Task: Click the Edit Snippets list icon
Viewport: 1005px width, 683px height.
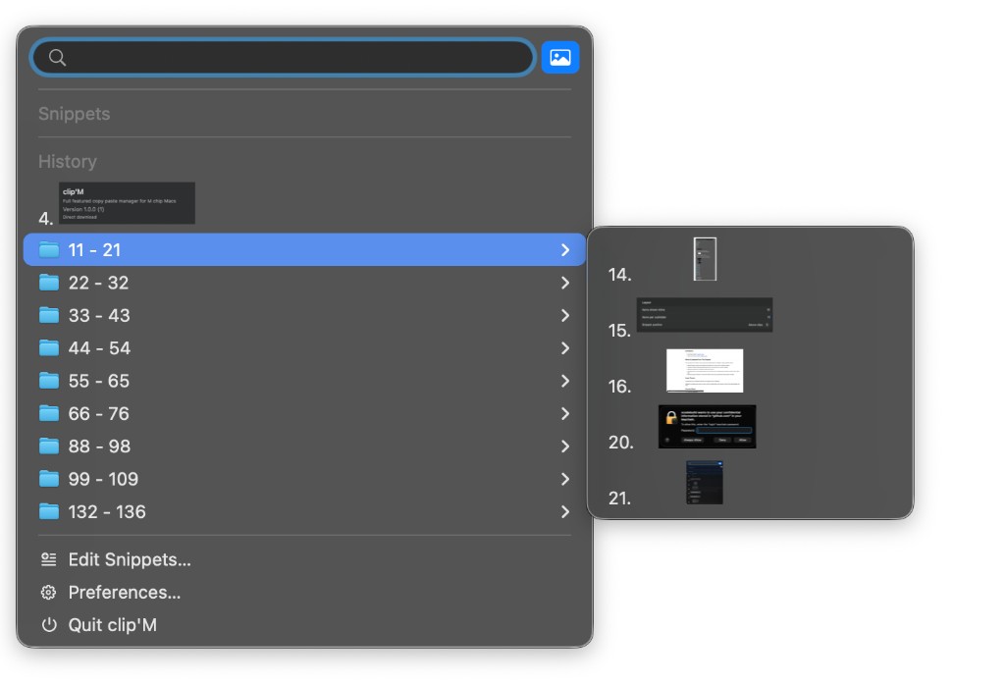Action: [49, 559]
